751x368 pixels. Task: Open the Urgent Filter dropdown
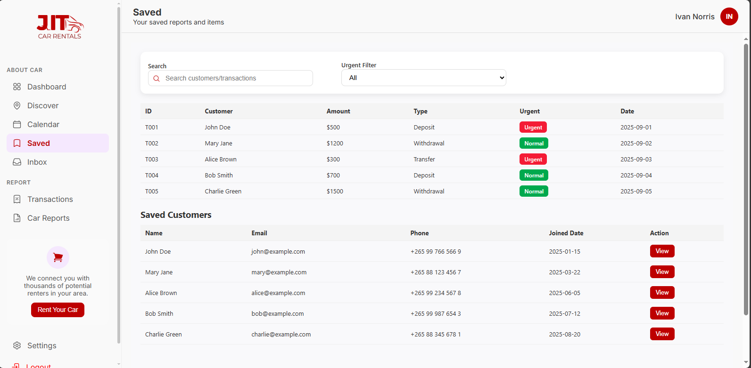(423, 78)
